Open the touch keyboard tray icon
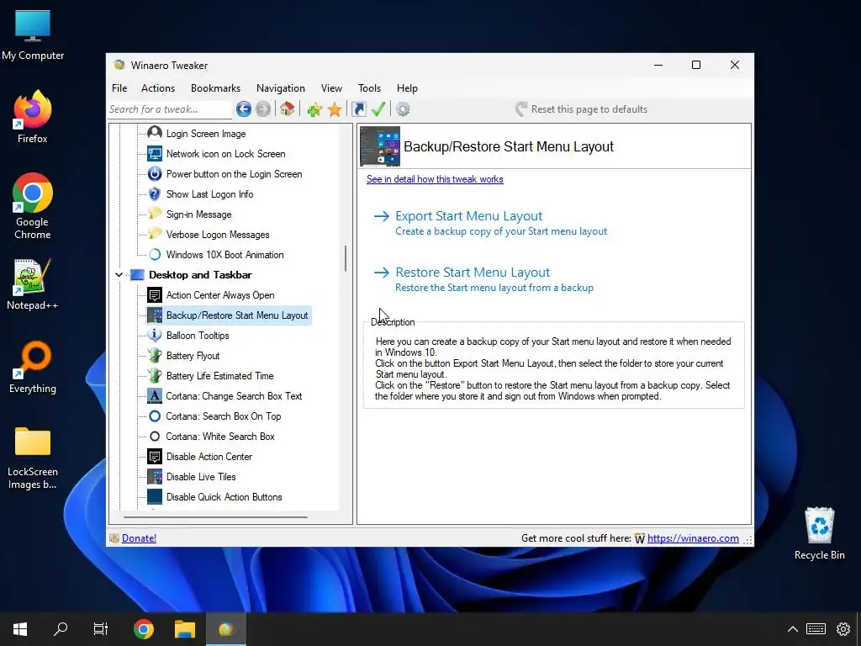861x646 pixels. click(816, 629)
